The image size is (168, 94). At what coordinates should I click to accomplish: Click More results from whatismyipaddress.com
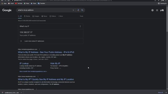(x=33, y=71)
